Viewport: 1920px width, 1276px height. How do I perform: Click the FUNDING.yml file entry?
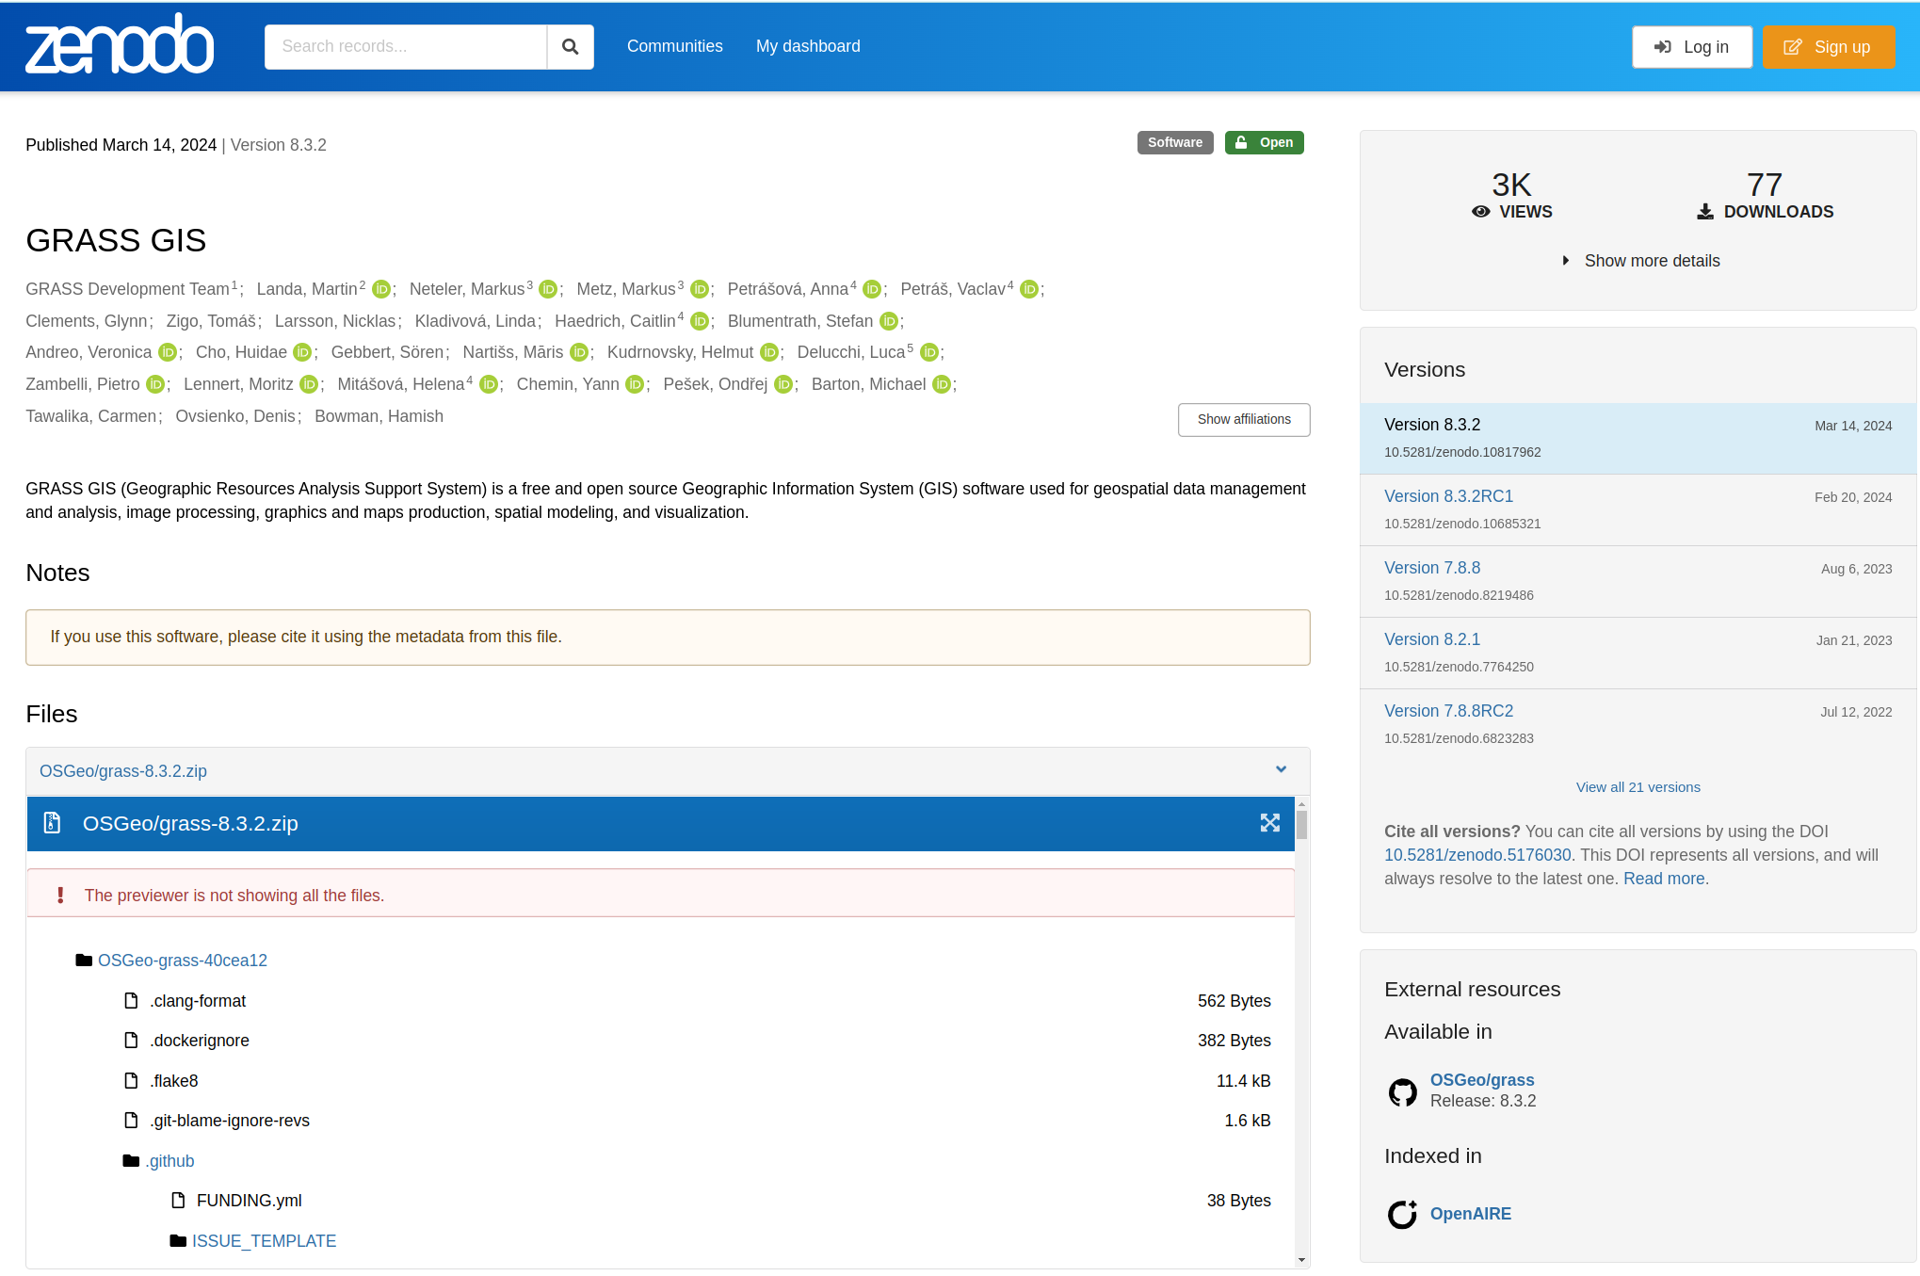[x=249, y=1201]
